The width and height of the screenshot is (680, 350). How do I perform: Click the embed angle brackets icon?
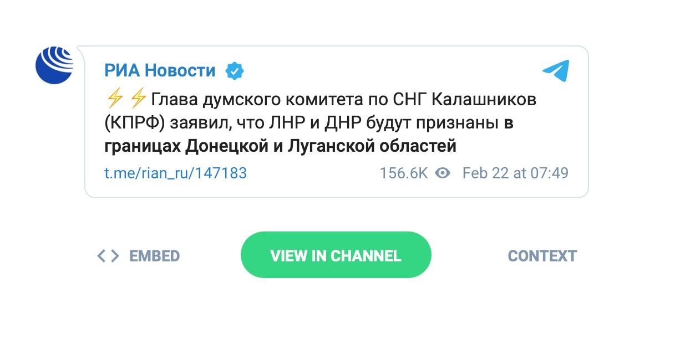pos(108,256)
